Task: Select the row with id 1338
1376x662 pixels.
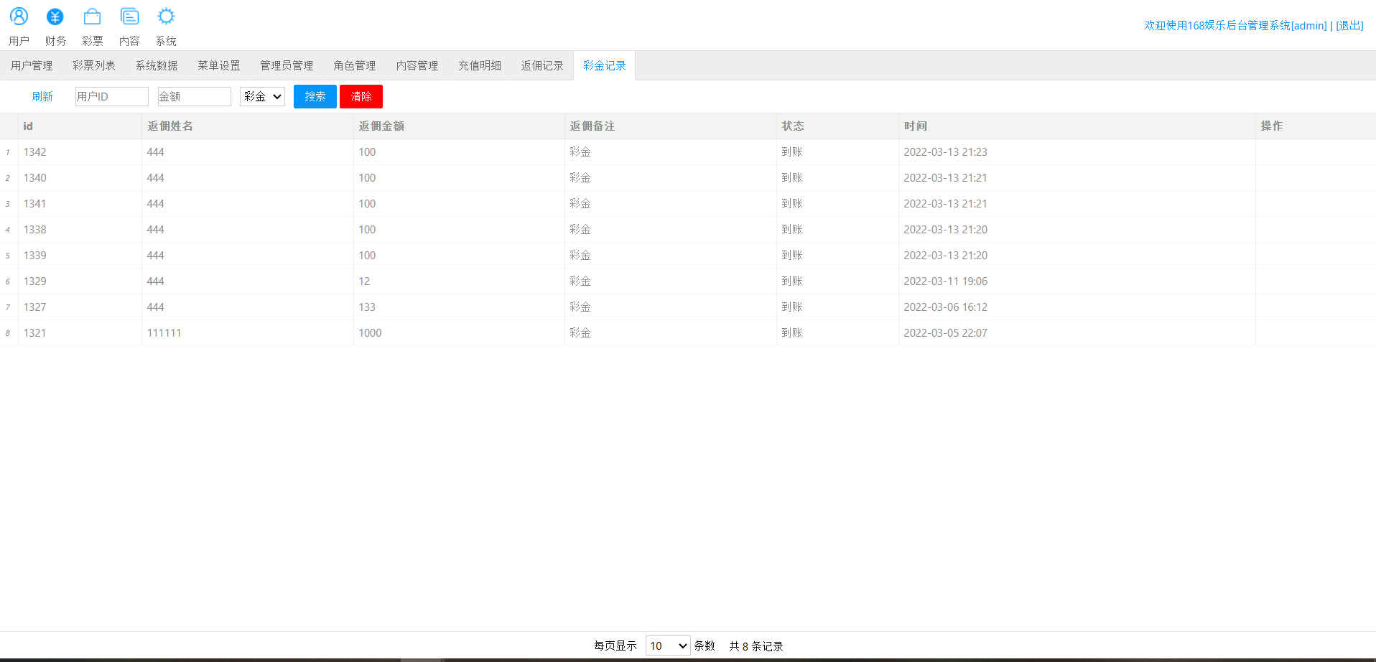Action: 688,229
